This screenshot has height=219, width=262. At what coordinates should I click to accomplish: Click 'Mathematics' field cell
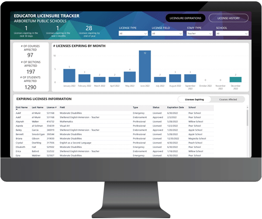[x=66, y=122]
